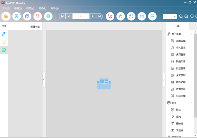Image resolution: width=197 pixels, height=138 pixels.
Task: Click the open file folder icon
Action: pyautogui.click(x=6, y=16)
